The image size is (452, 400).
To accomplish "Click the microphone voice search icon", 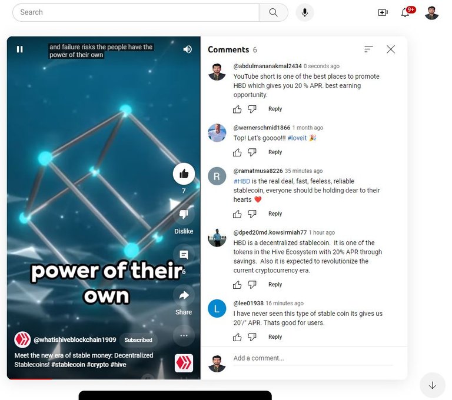I will 305,12.
